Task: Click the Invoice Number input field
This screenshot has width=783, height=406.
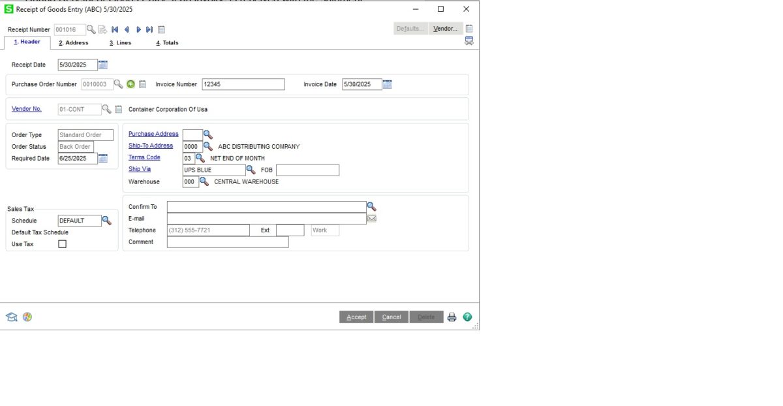Action: pos(243,84)
